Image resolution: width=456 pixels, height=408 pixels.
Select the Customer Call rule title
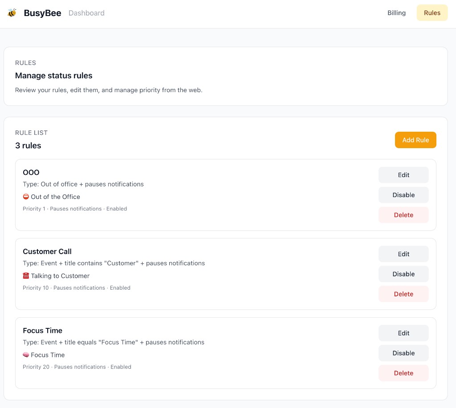click(x=47, y=251)
